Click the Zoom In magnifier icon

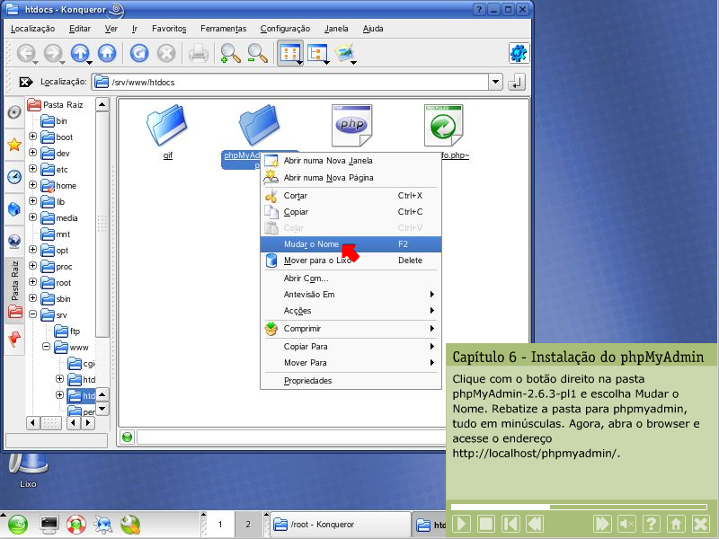230,53
